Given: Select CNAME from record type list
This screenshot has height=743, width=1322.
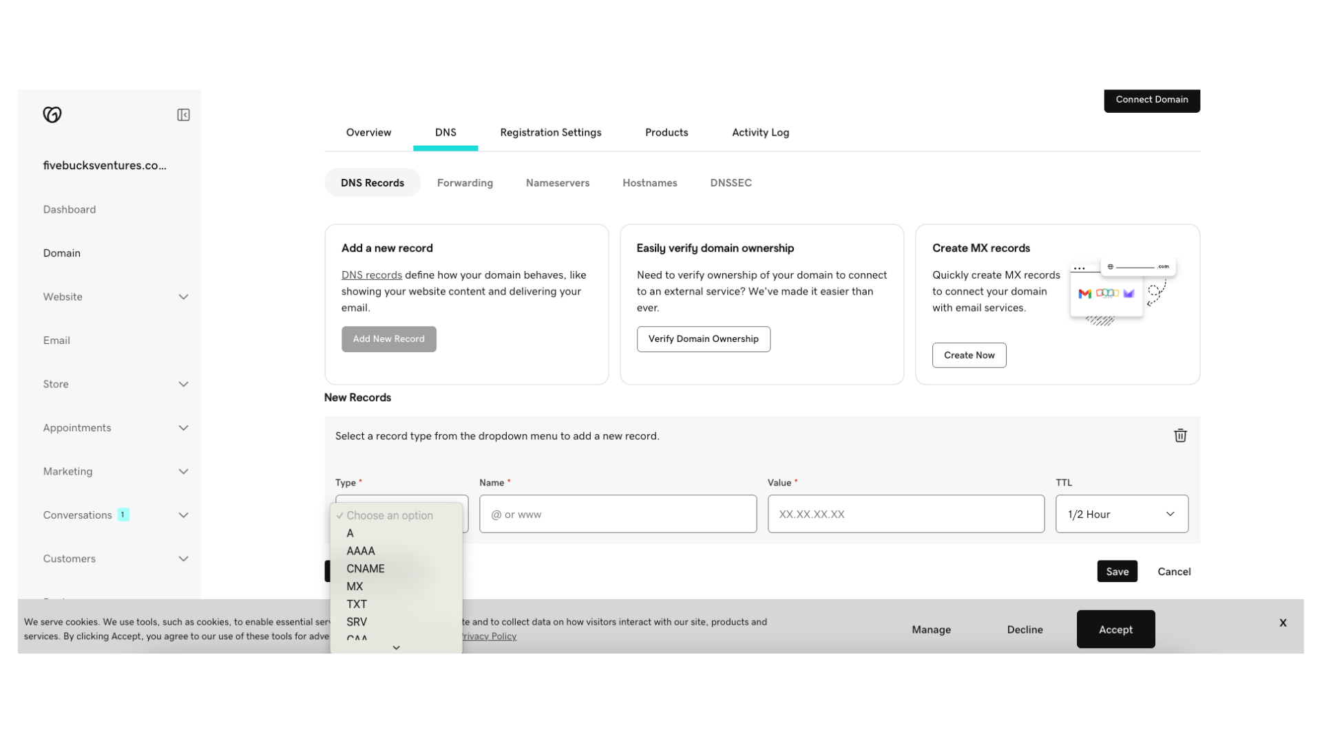Looking at the screenshot, I should [x=366, y=569].
